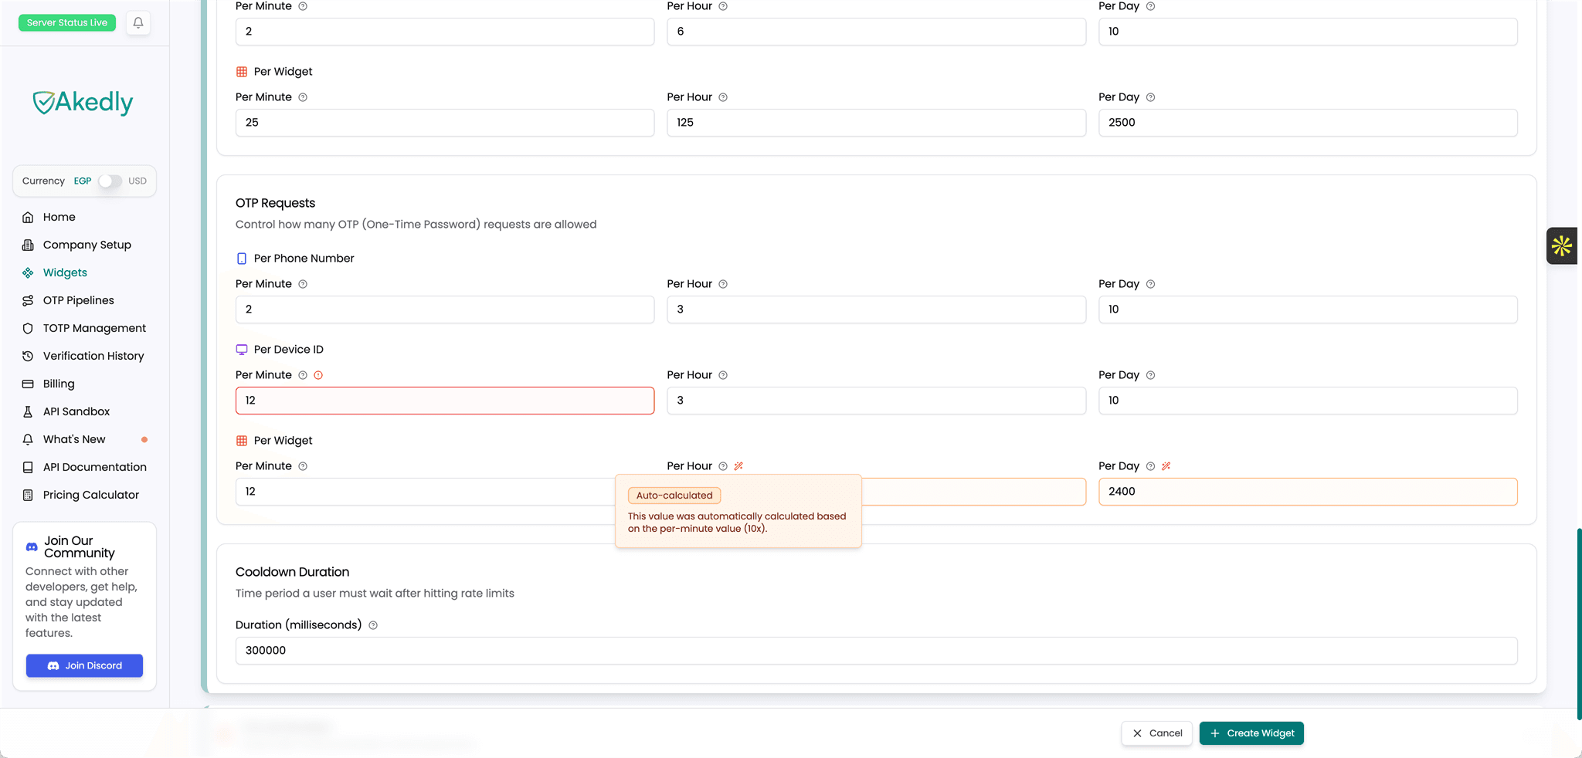Click the upper Per Widget Per Hour field showing 125
This screenshot has height=758, width=1582.
pos(876,123)
